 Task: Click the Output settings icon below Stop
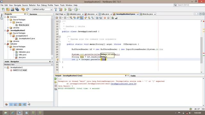click(56, 89)
